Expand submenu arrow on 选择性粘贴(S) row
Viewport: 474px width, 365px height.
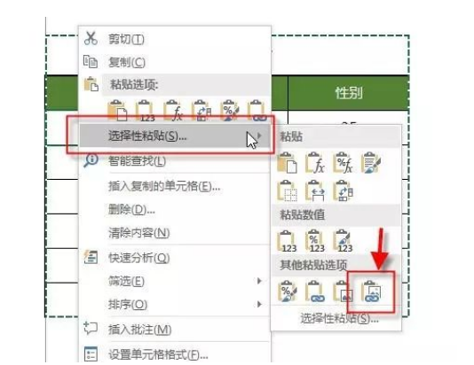pos(259,136)
